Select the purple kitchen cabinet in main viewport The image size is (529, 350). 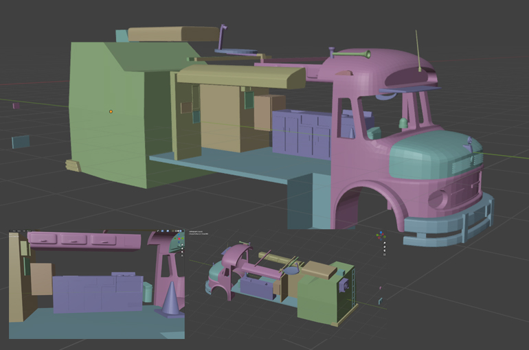click(x=301, y=135)
